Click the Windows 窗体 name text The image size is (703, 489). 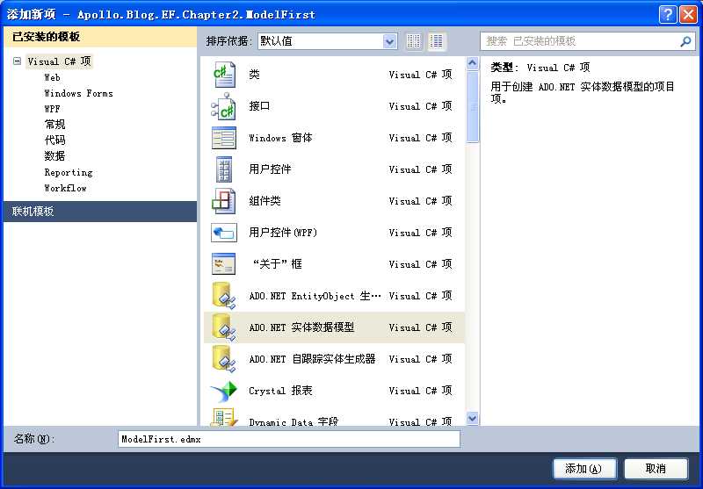click(x=280, y=138)
